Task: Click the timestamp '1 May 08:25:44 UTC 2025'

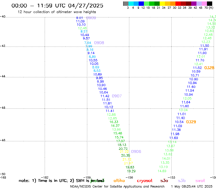Action: (x=191, y=187)
